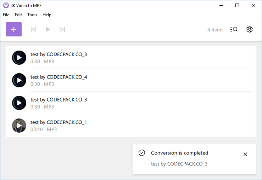Image resolution: width=262 pixels, height=180 pixels.
Task: Minimize the 4K Video to MP3 window
Action: pyautogui.click(x=221, y=6)
